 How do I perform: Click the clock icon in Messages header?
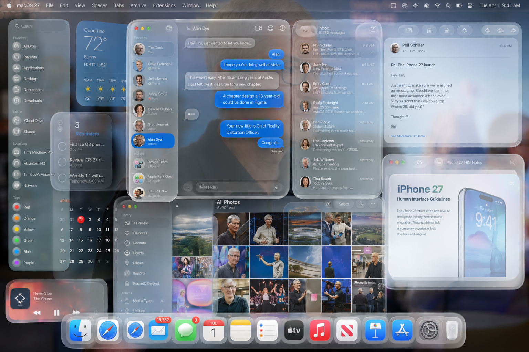[282, 28]
